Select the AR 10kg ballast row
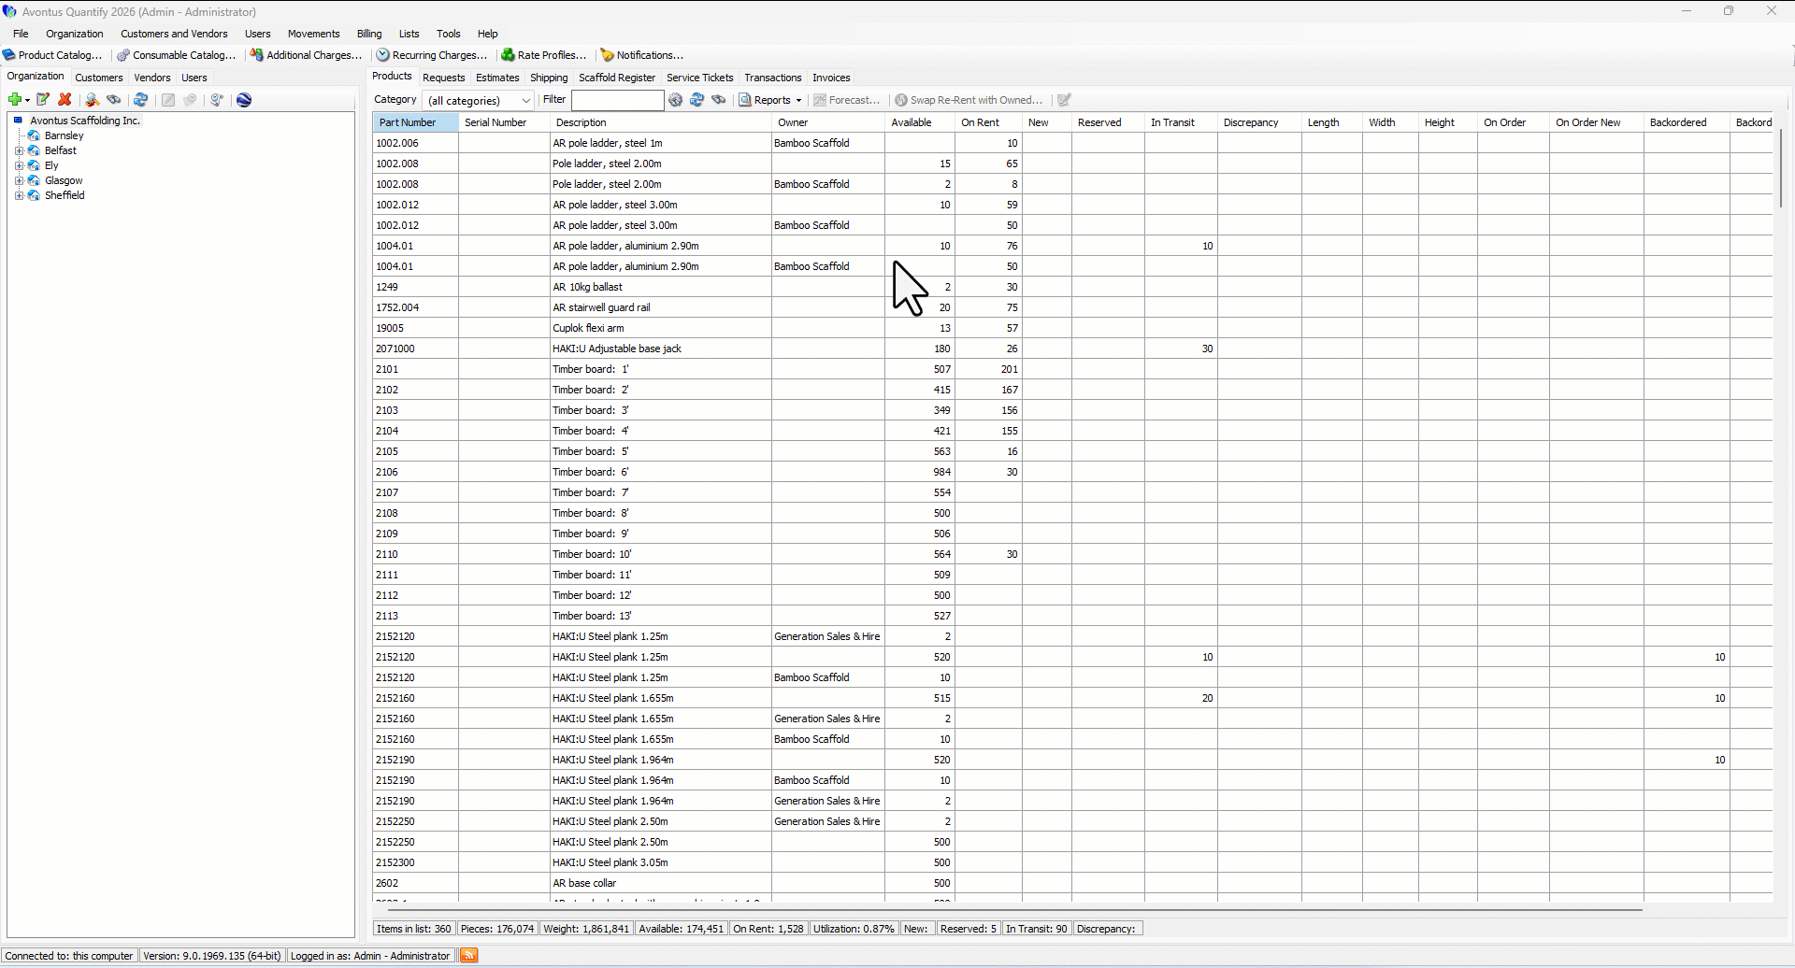Viewport: 1795px width, 968px height. pyautogui.click(x=1072, y=287)
